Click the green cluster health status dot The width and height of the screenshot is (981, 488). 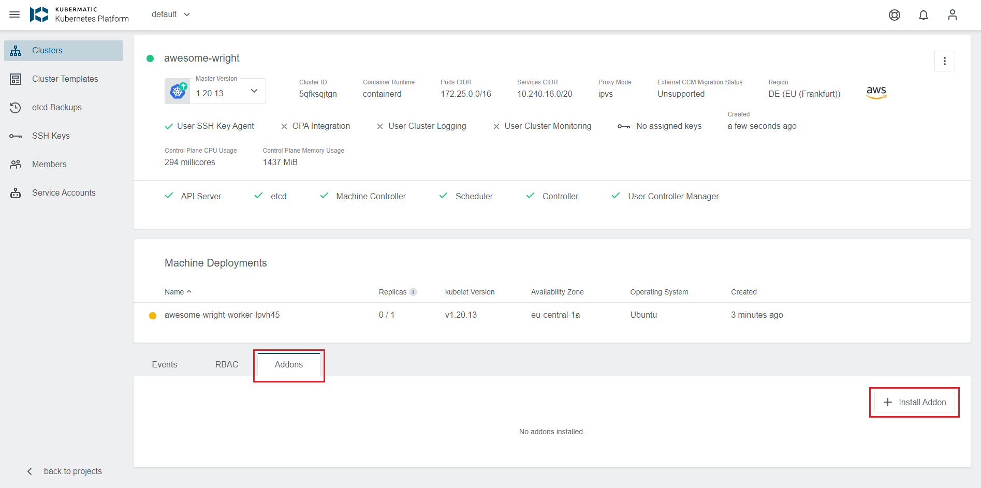150,58
